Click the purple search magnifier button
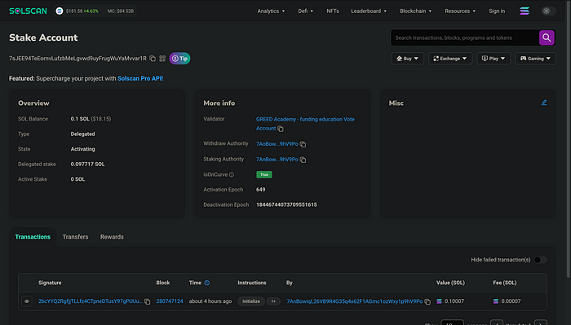This screenshot has height=325, width=571. pyautogui.click(x=547, y=37)
